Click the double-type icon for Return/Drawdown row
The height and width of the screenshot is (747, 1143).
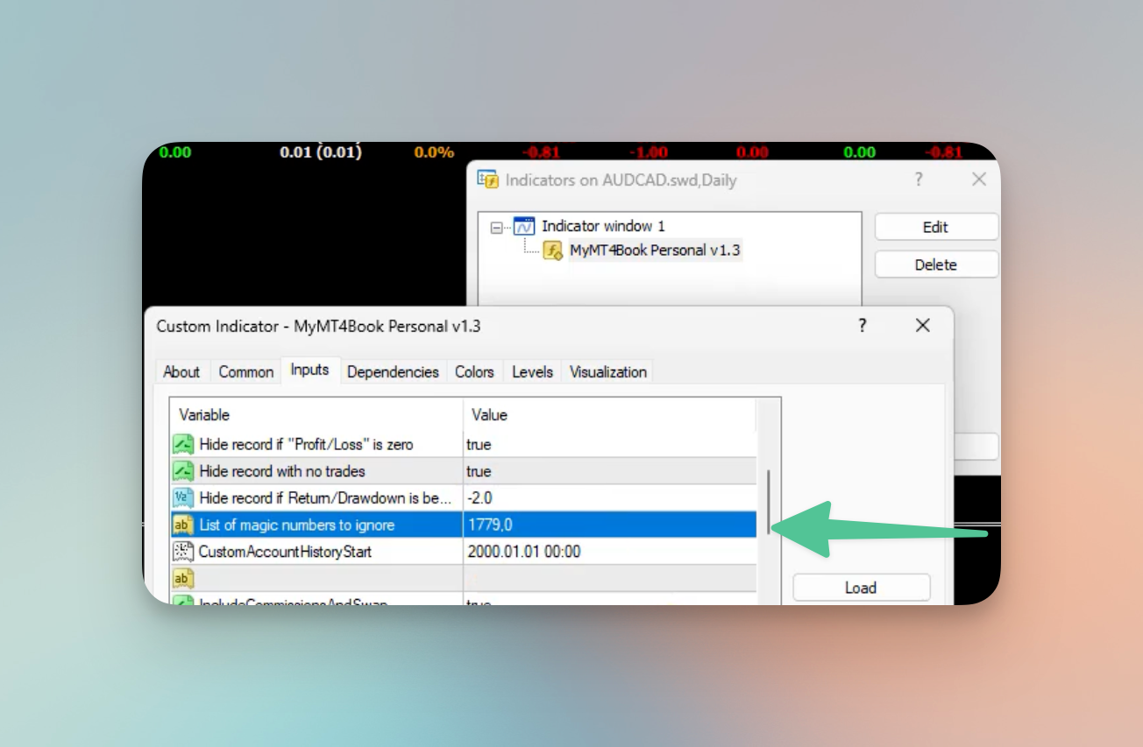[183, 498]
